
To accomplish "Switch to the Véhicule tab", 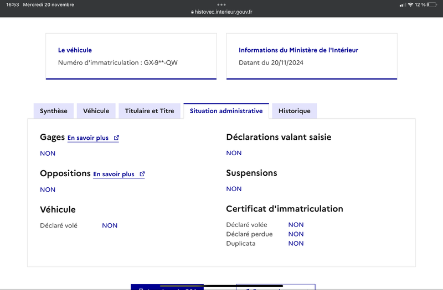I will point(96,111).
